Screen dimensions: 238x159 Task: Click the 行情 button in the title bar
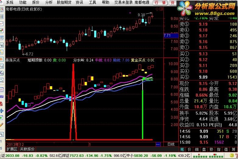160,2
